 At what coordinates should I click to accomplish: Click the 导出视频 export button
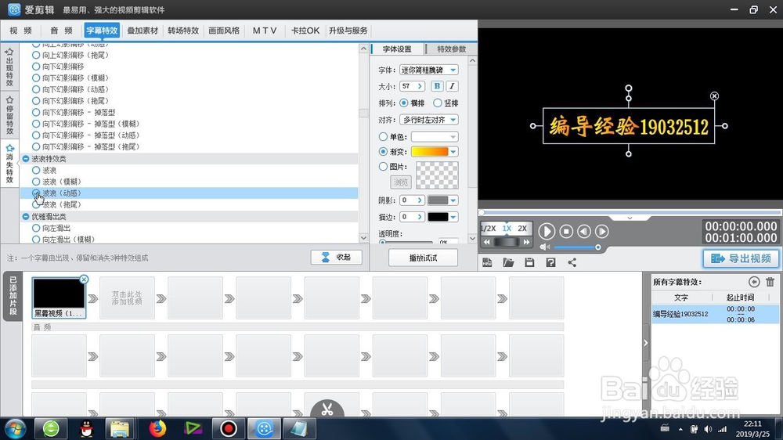coord(741,258)
